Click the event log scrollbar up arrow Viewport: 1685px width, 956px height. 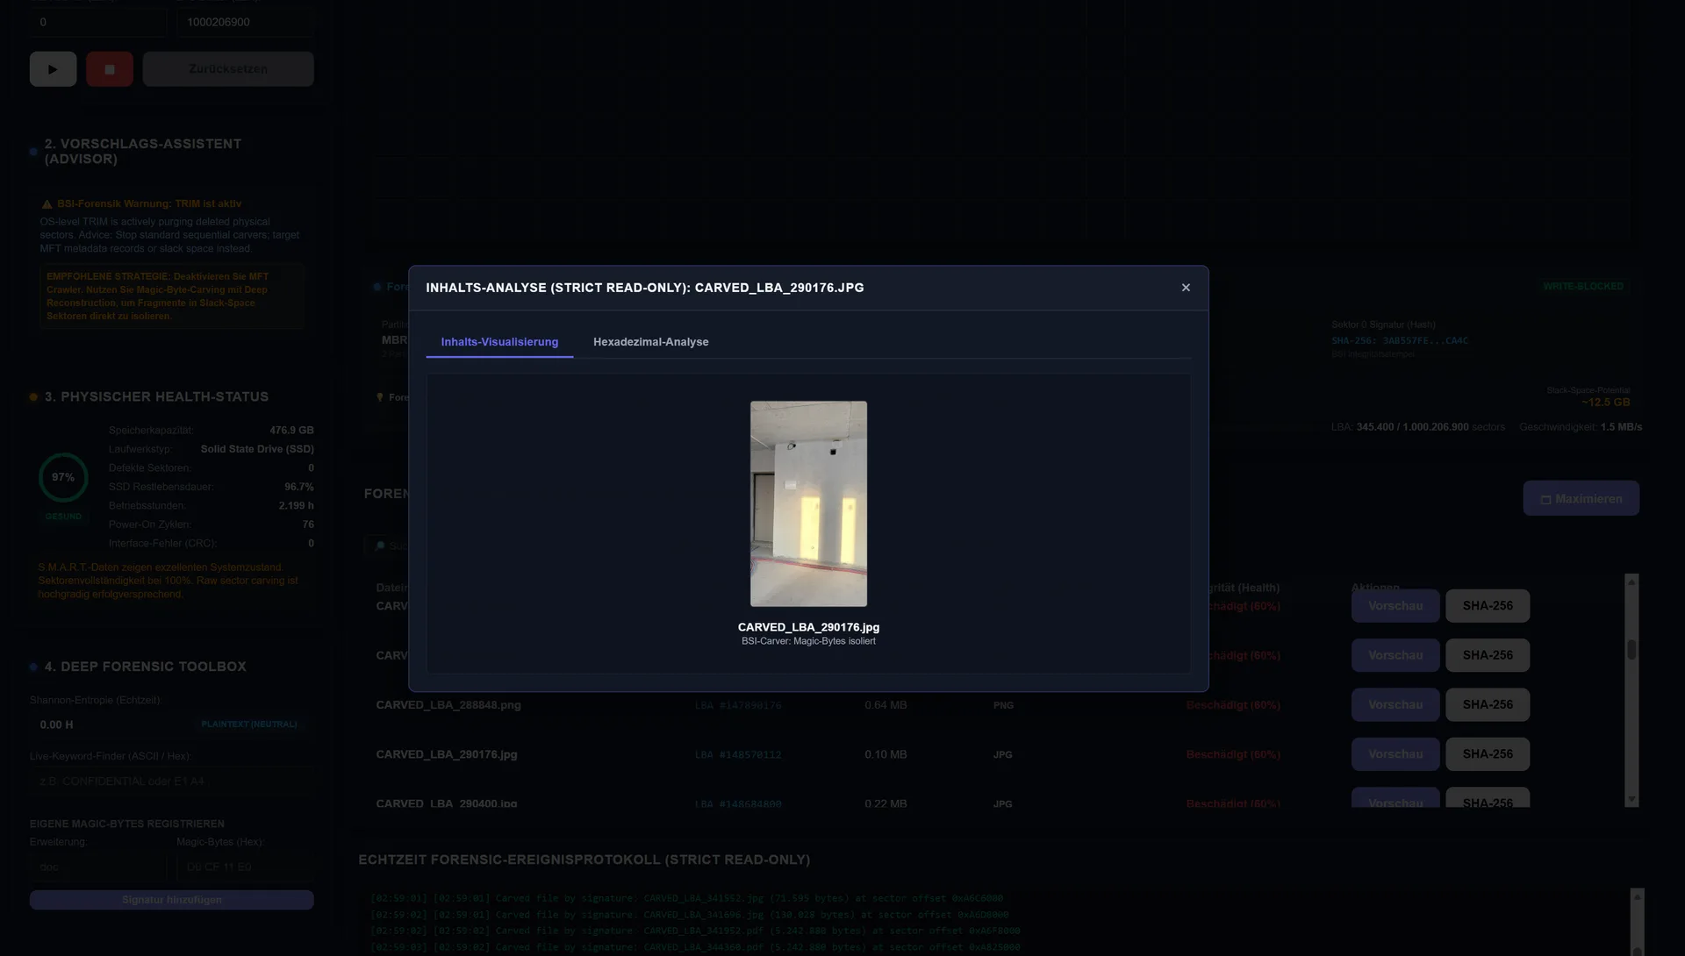pyautogui.click(x=1637, y=895)
